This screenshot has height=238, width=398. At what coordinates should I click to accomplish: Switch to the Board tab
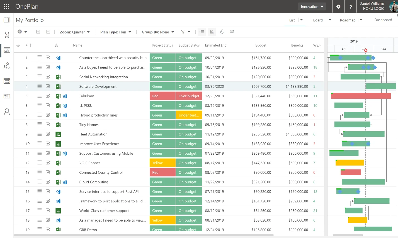click(318, 20)
